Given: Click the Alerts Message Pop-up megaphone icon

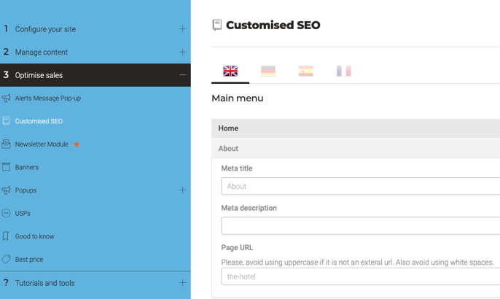Looking at the screenshot, I should 6,98.
